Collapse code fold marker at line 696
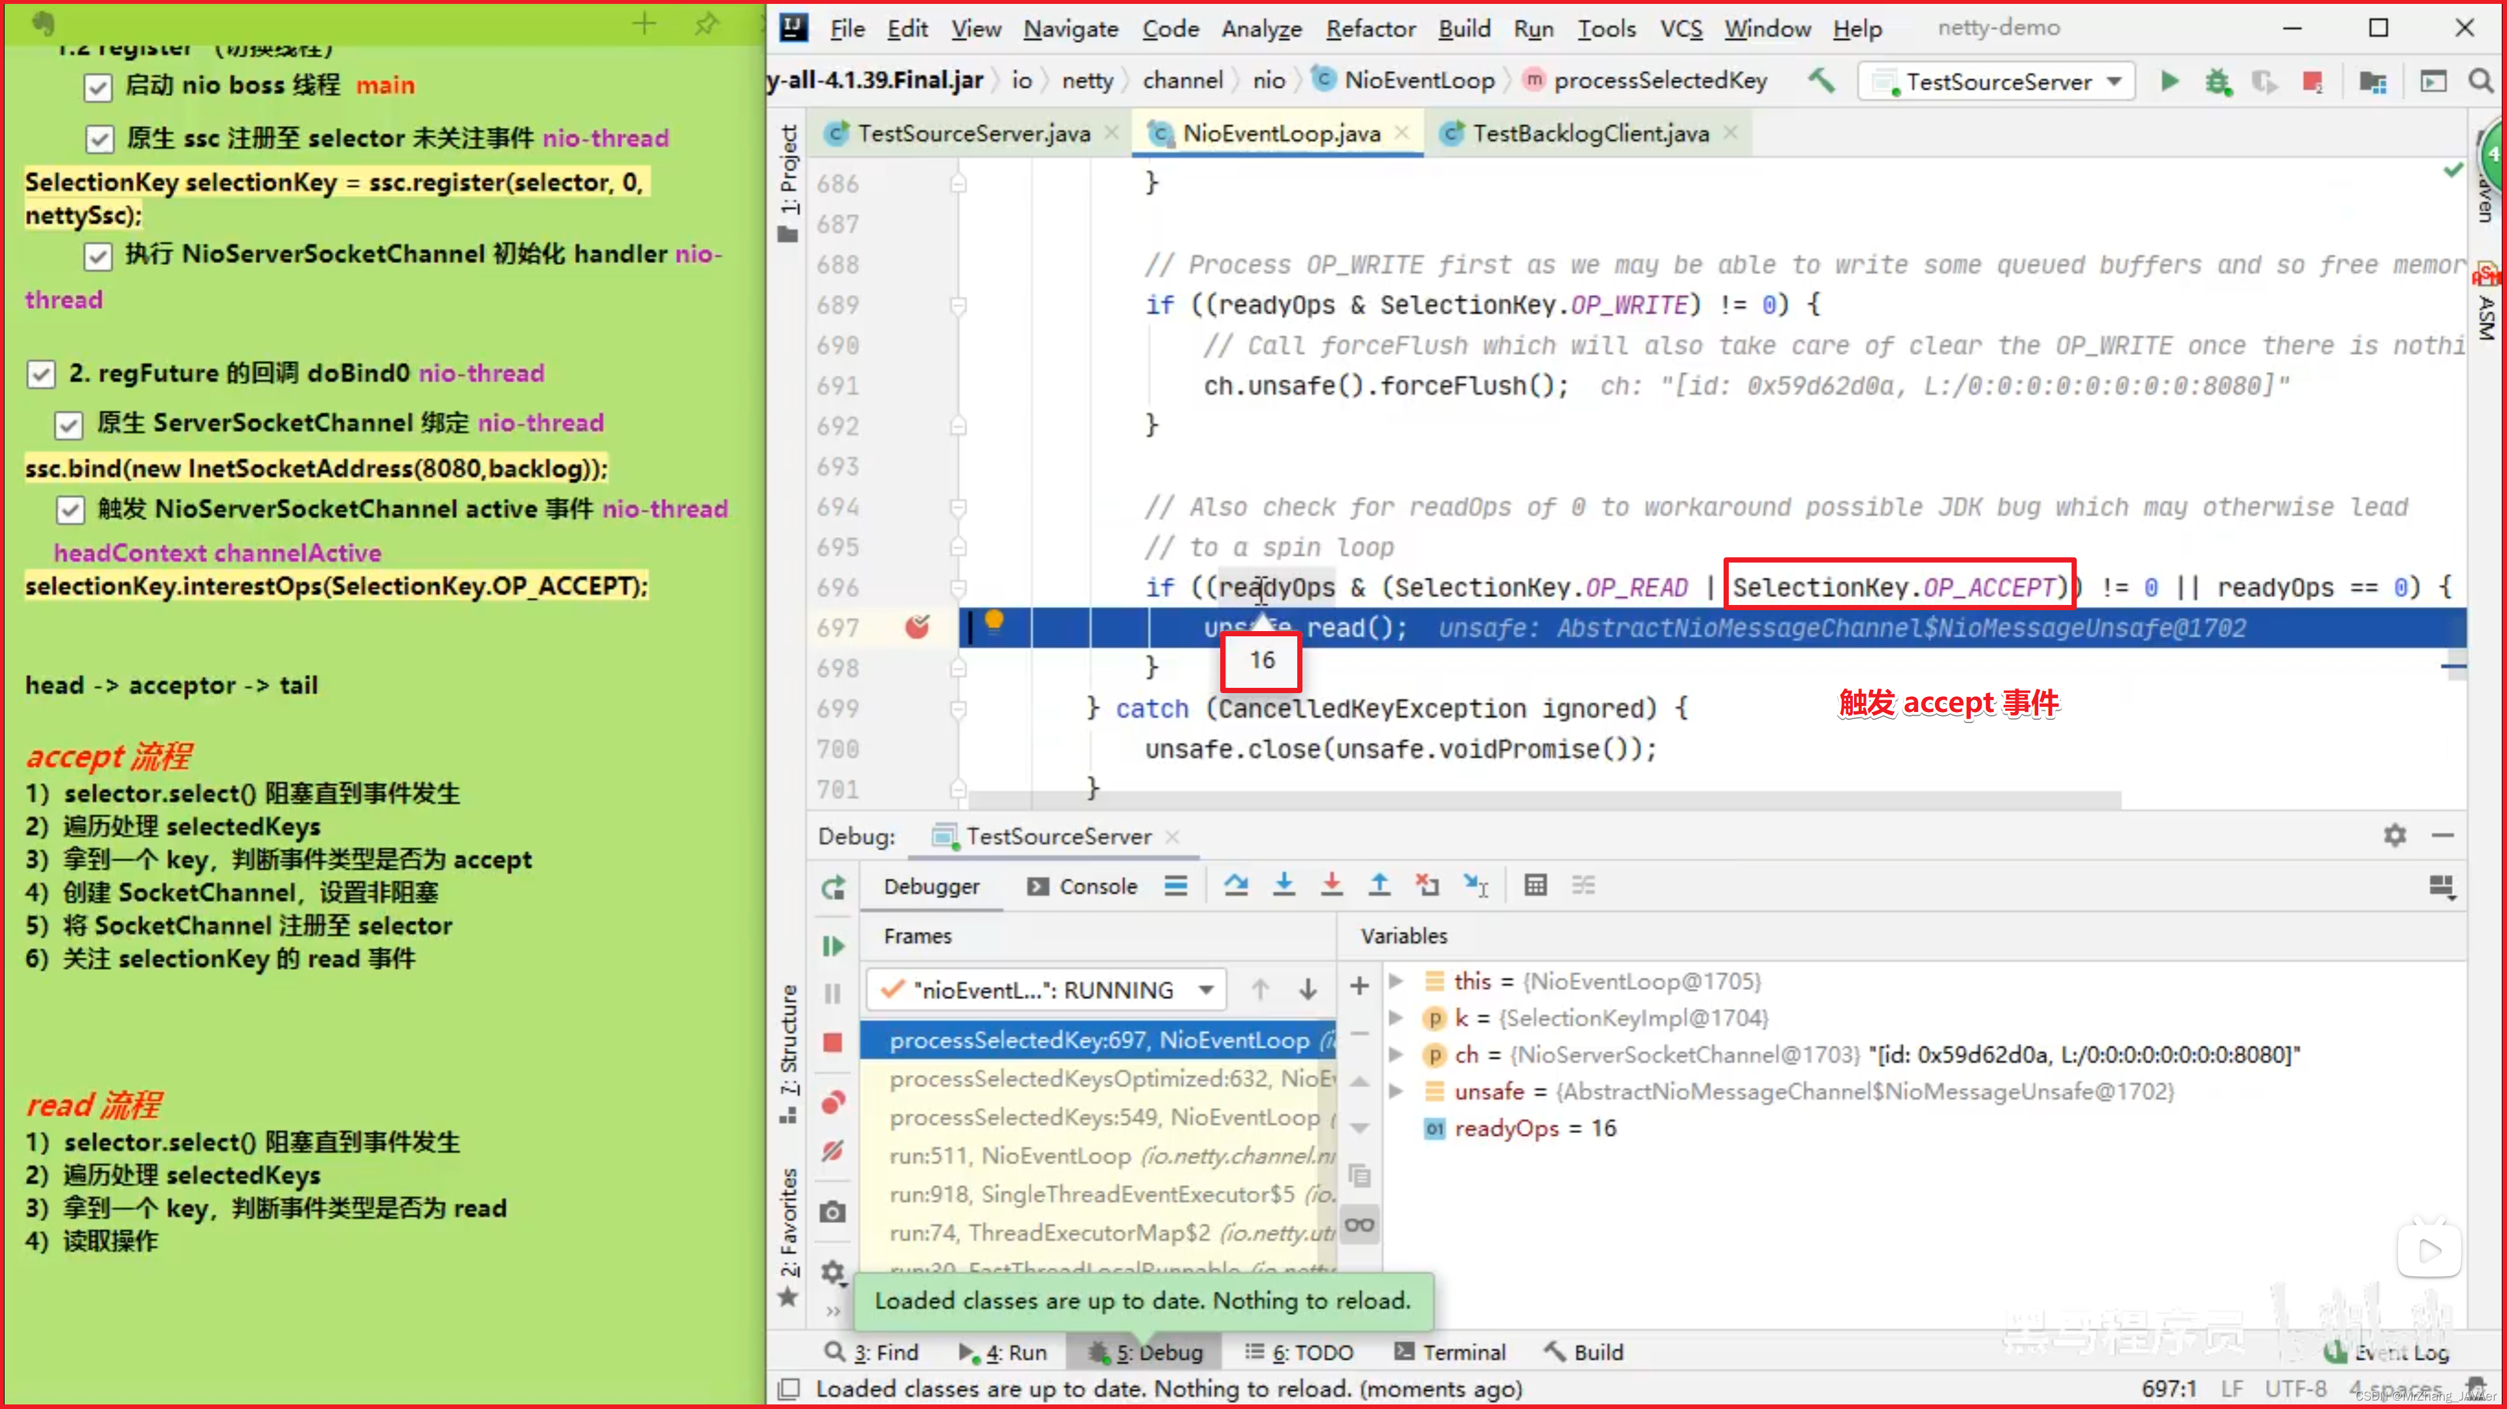The height and width of the screenshot is (1409, 2507). [x=958, y=588]
